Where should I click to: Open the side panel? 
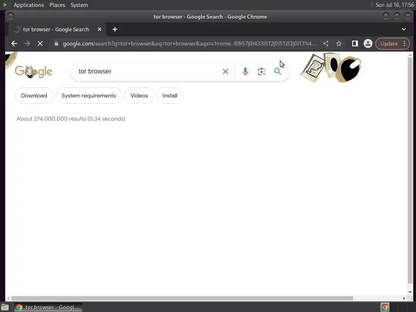coord(355,43)
